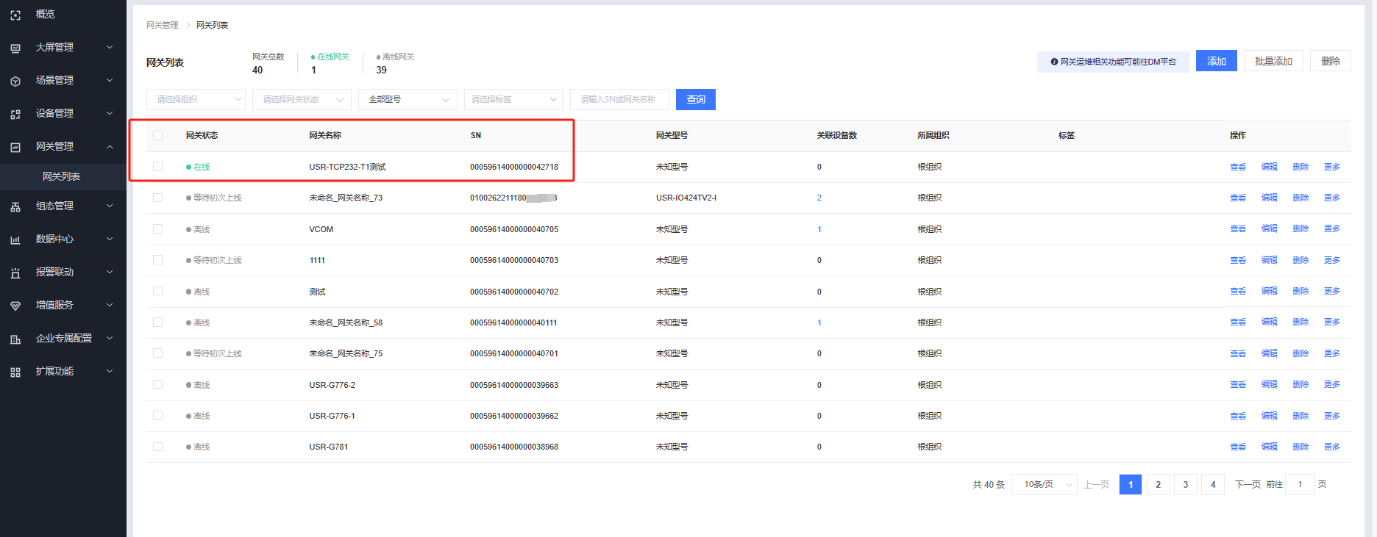This screenshot has width=1377, height=537.
Task: Select the checkbox for the VCOM gateway
Action: [157, 229]
